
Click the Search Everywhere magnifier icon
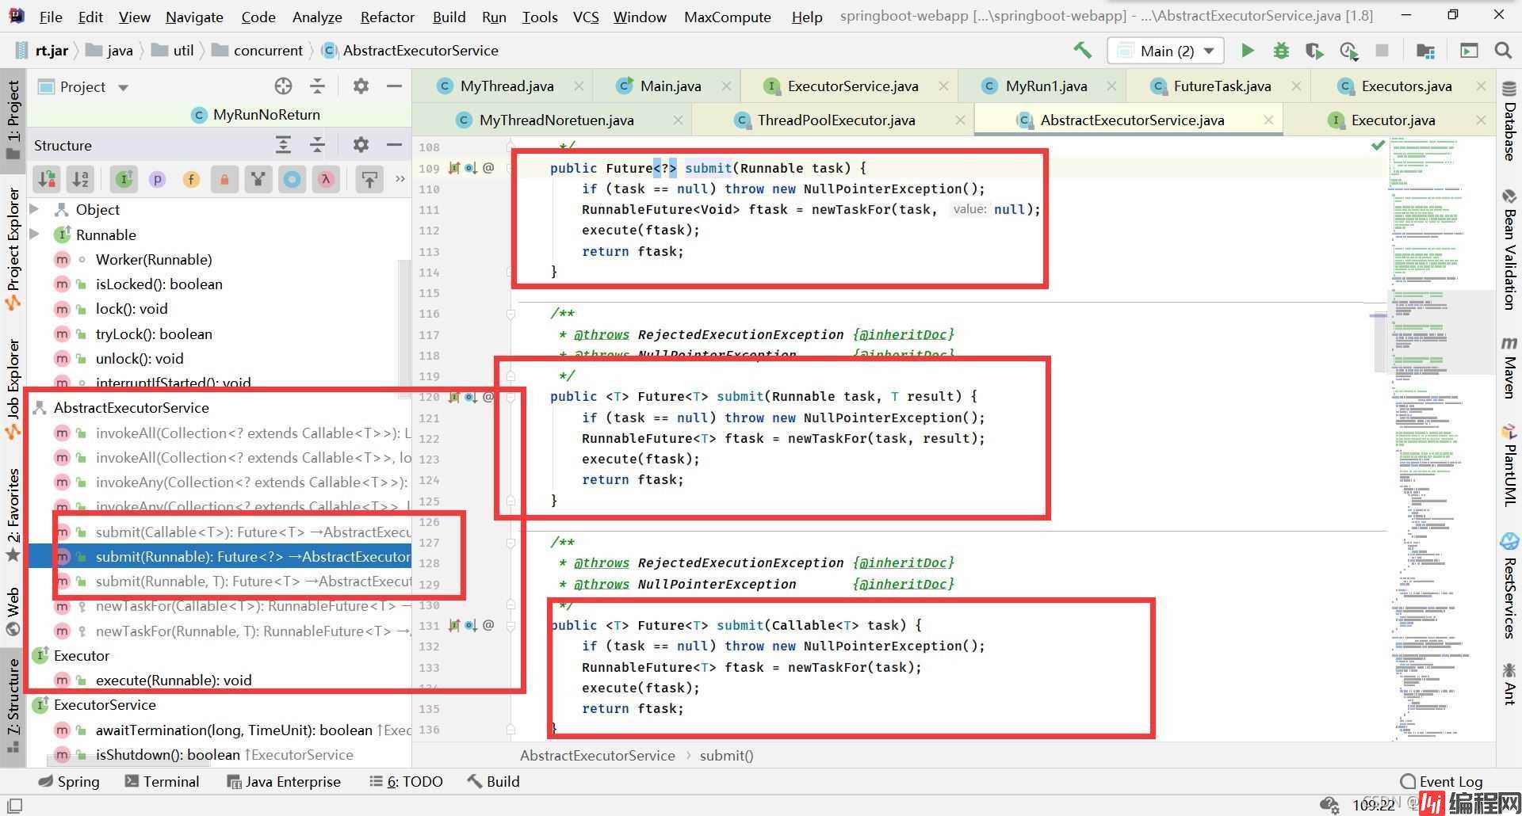click(1502, 51)
